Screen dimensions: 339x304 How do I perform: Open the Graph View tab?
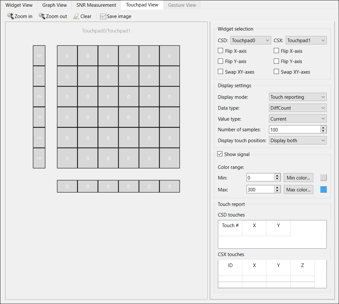(x=55, y=5)
